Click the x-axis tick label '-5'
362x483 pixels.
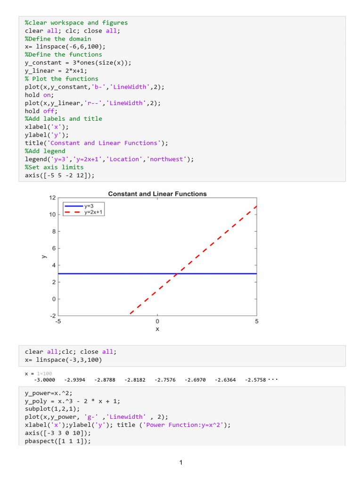[58, 321]
